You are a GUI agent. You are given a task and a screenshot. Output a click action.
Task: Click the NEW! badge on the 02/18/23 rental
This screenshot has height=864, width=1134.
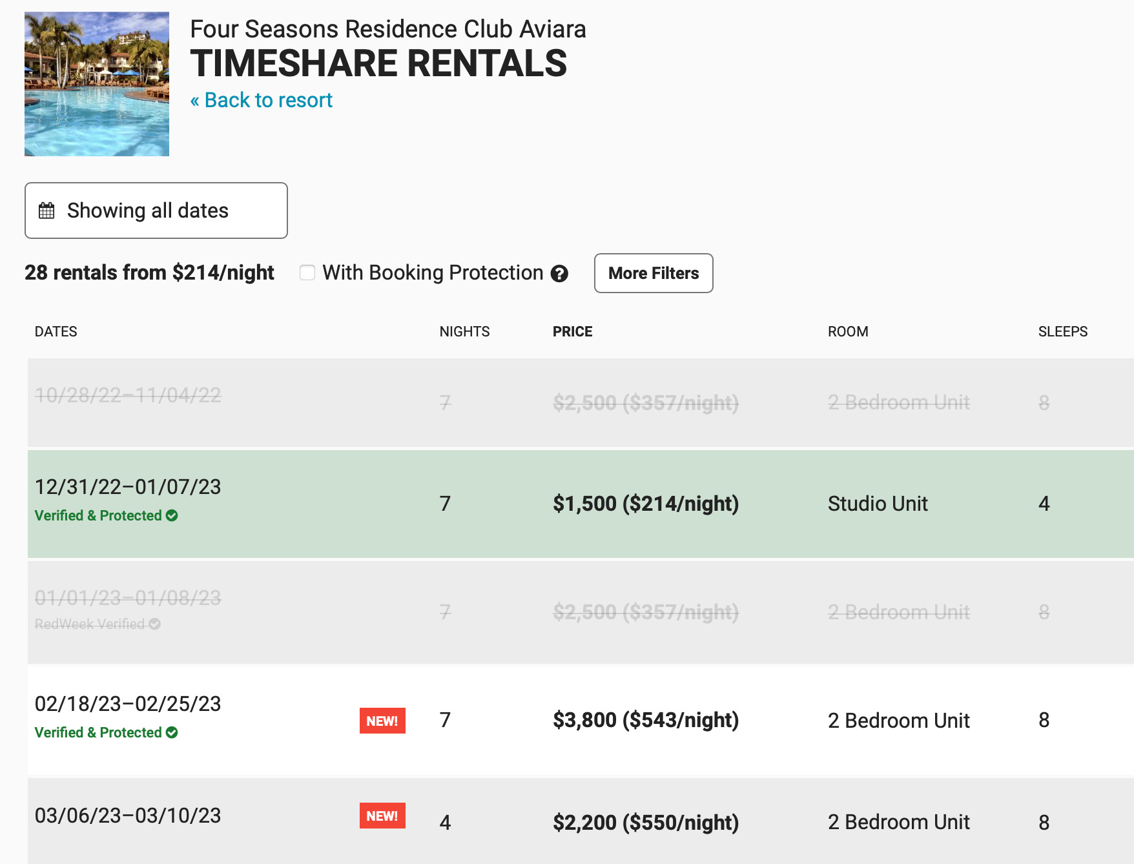point(382,720)
